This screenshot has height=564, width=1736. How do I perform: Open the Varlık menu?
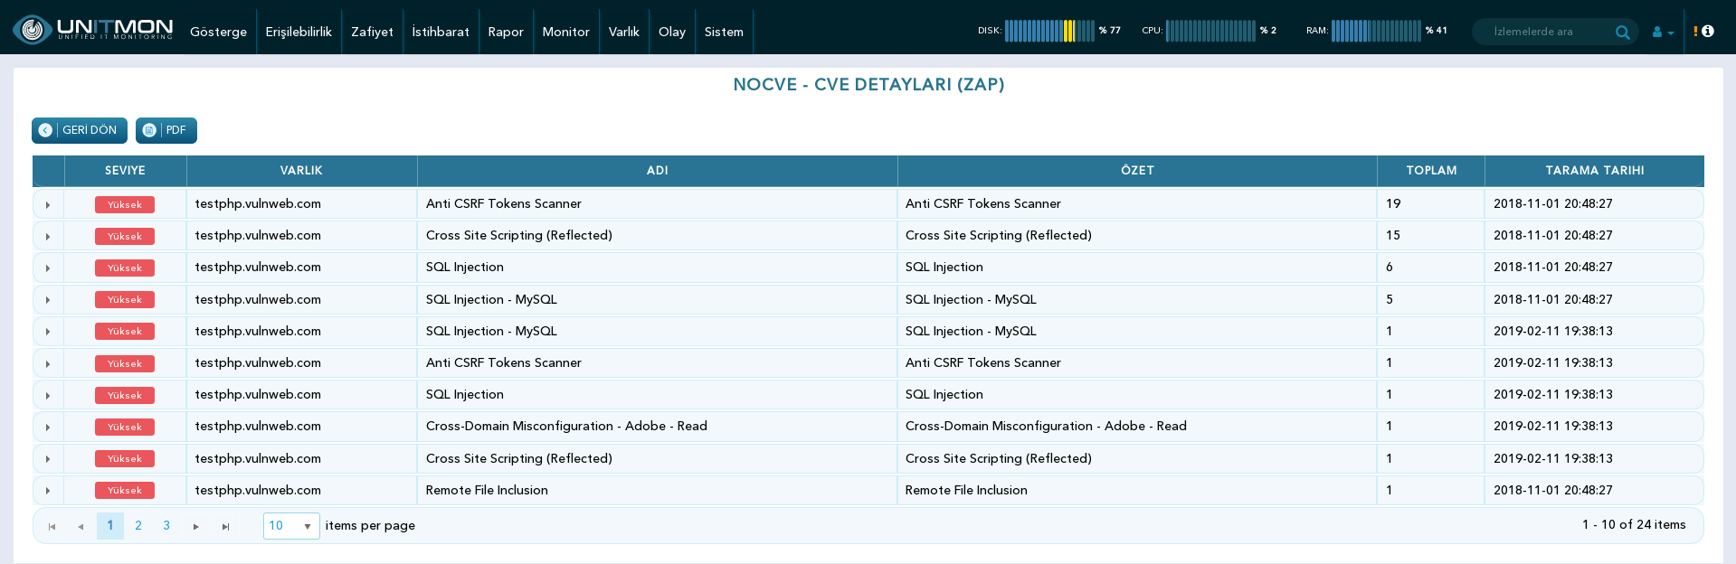tap(624, 32)
